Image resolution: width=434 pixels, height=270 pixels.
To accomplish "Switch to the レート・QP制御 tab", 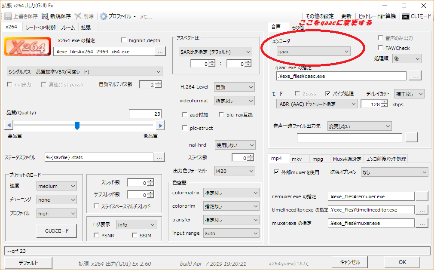I will 40,28.
